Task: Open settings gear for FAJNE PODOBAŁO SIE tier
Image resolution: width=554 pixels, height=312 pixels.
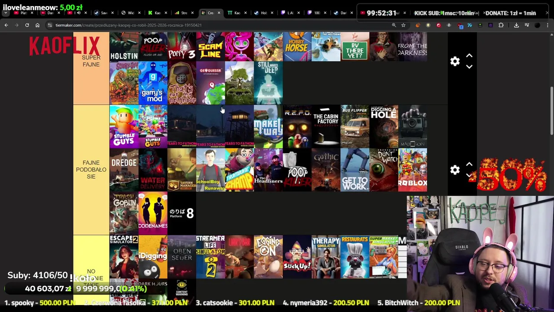Action: (x=454, y=170)
